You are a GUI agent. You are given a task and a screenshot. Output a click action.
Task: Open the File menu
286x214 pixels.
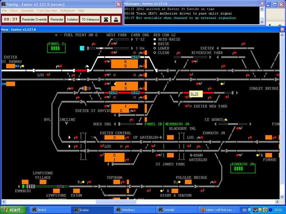(x=5, y=11)
